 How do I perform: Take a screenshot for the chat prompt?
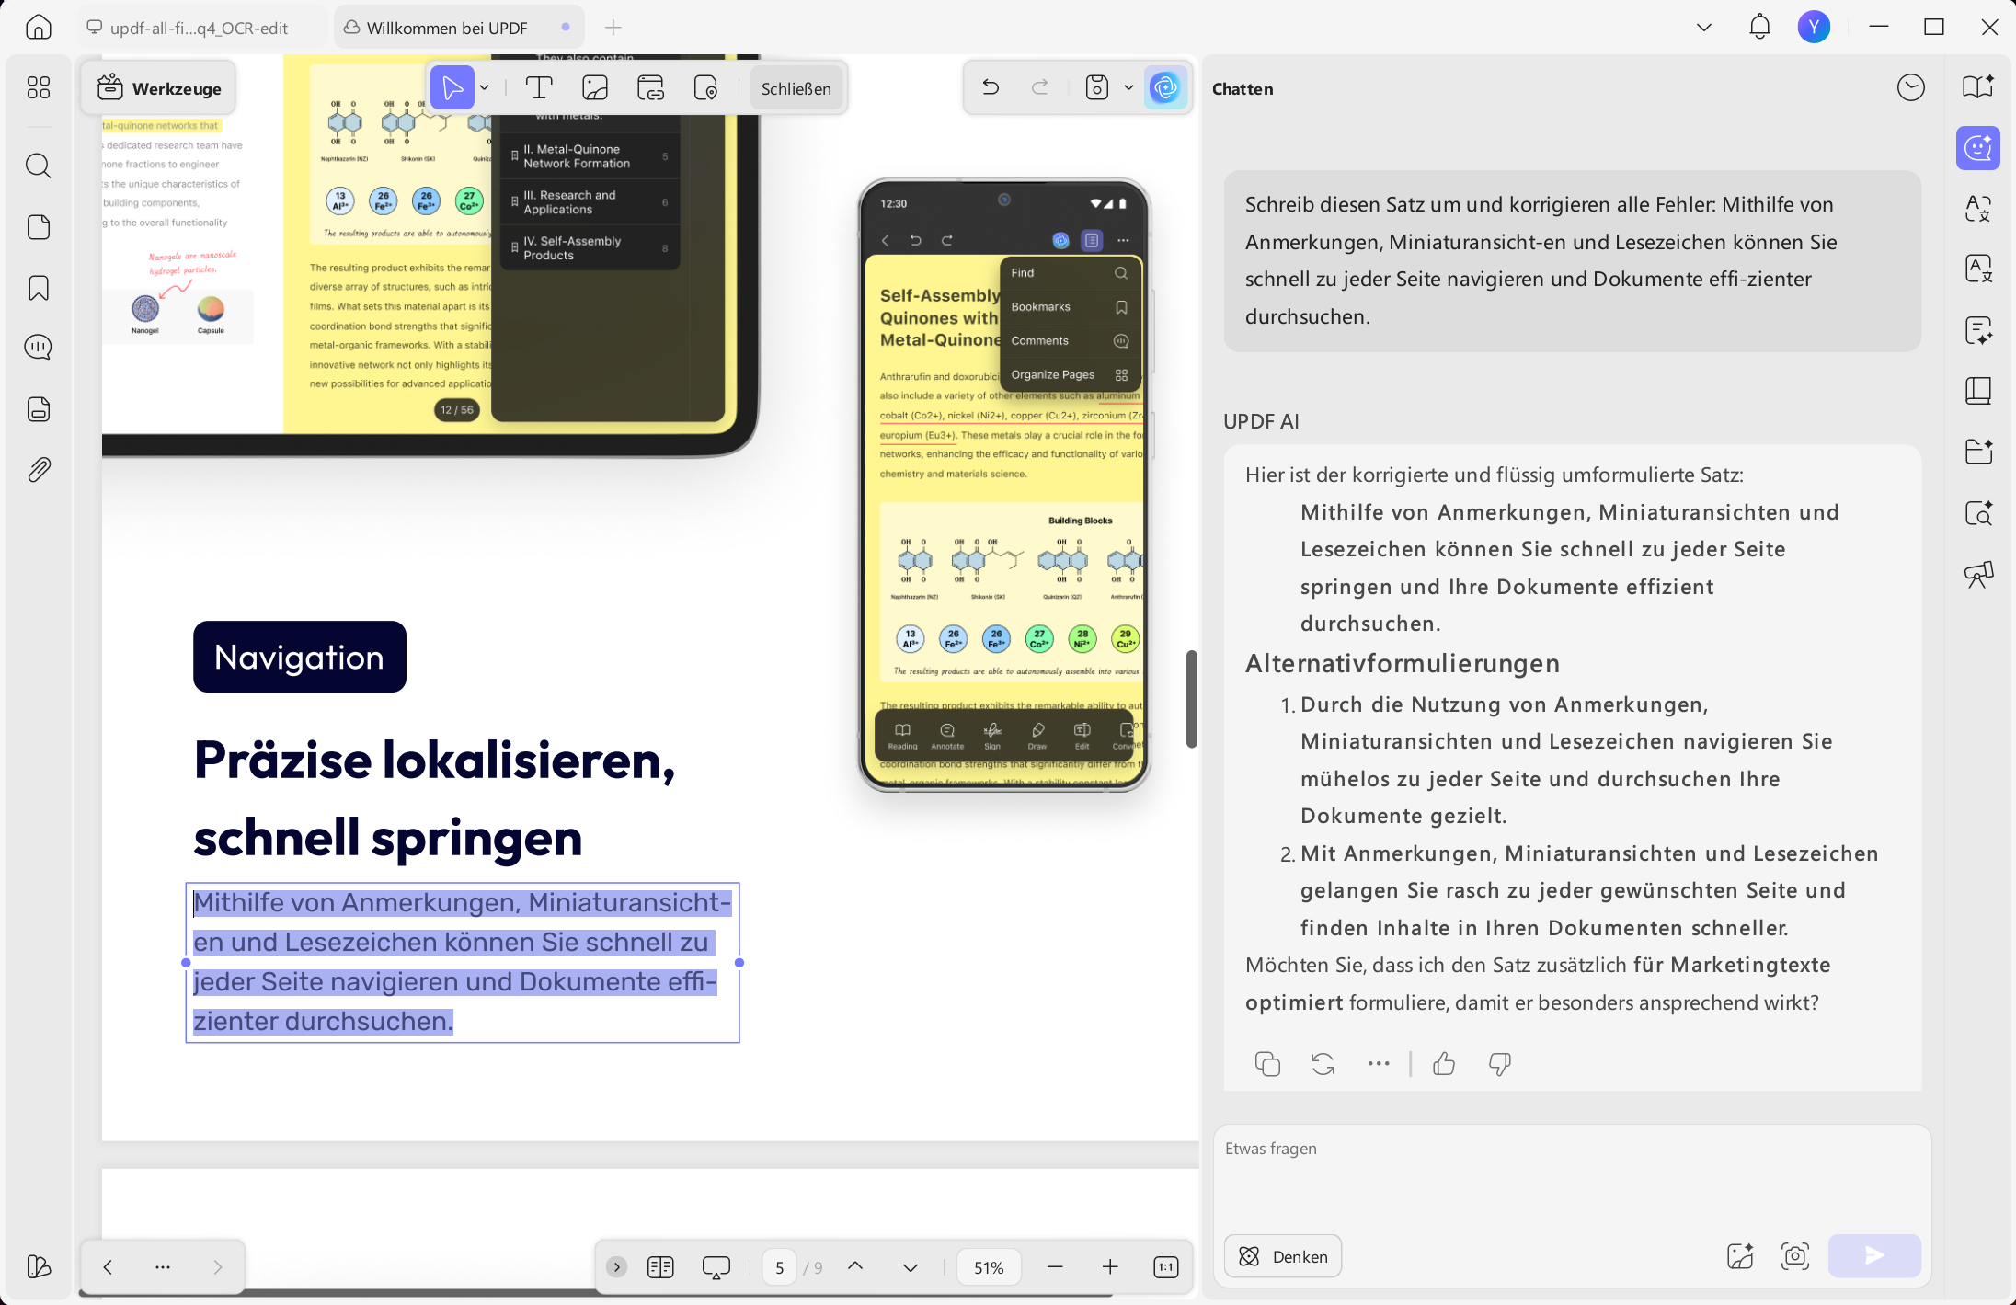[1795, 1256]
